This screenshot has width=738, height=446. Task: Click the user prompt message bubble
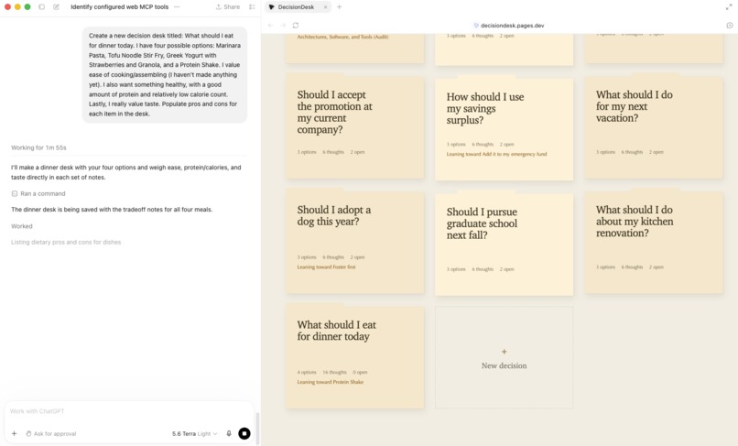165,74
